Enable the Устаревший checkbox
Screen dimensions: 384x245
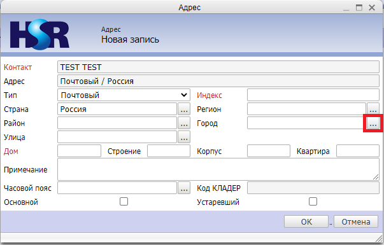313,202
